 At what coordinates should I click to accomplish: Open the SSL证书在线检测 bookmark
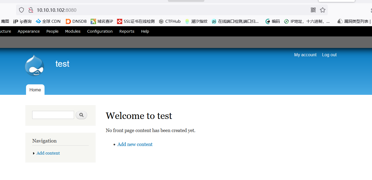pos(135,21)
